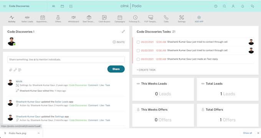Image resolution: width=261 pixels, height=138 pixels.
Task: Open the 'Total Leads' widget
Action: 228,89
